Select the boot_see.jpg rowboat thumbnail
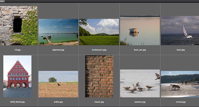 [140, 30]
